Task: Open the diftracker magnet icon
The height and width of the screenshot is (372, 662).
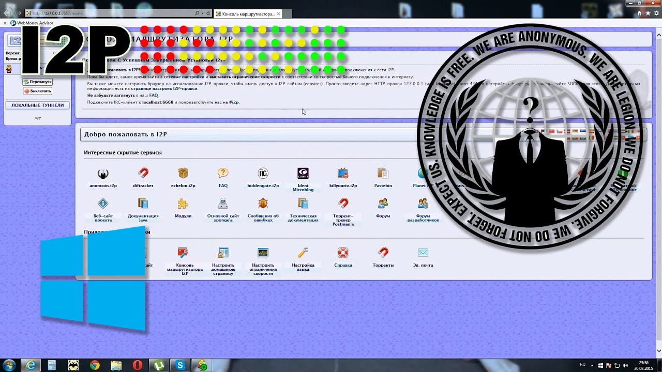Action: coord(143,173)
